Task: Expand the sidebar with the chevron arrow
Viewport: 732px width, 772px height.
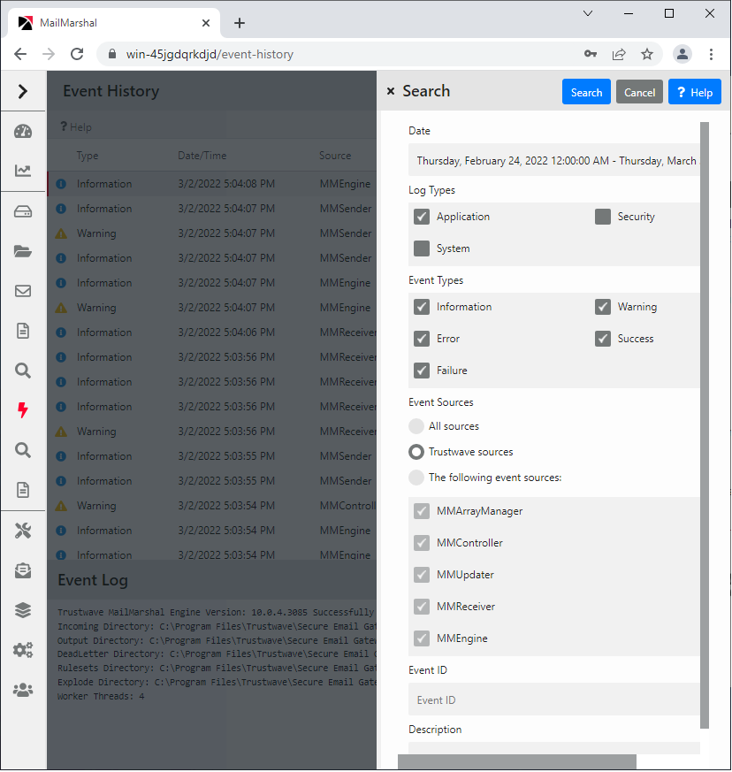Action: tap(23, 91)
